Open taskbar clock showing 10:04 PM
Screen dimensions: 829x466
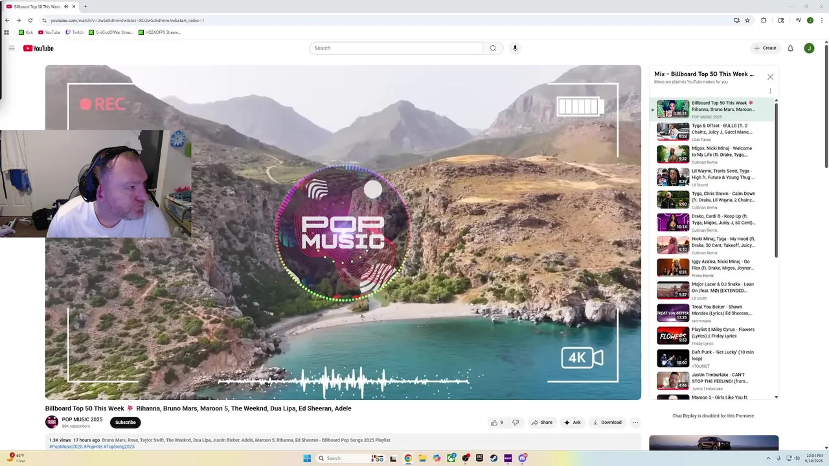pos(815,458)
